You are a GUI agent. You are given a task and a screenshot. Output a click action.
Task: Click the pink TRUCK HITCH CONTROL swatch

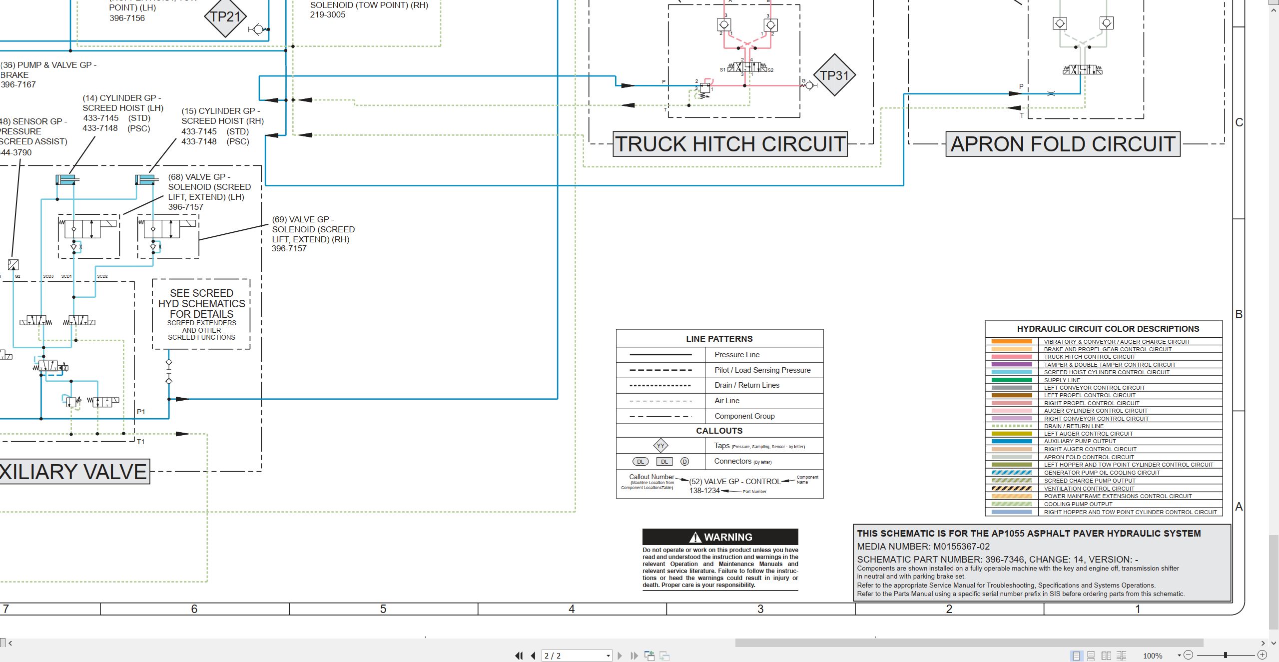pos(1011,357)
